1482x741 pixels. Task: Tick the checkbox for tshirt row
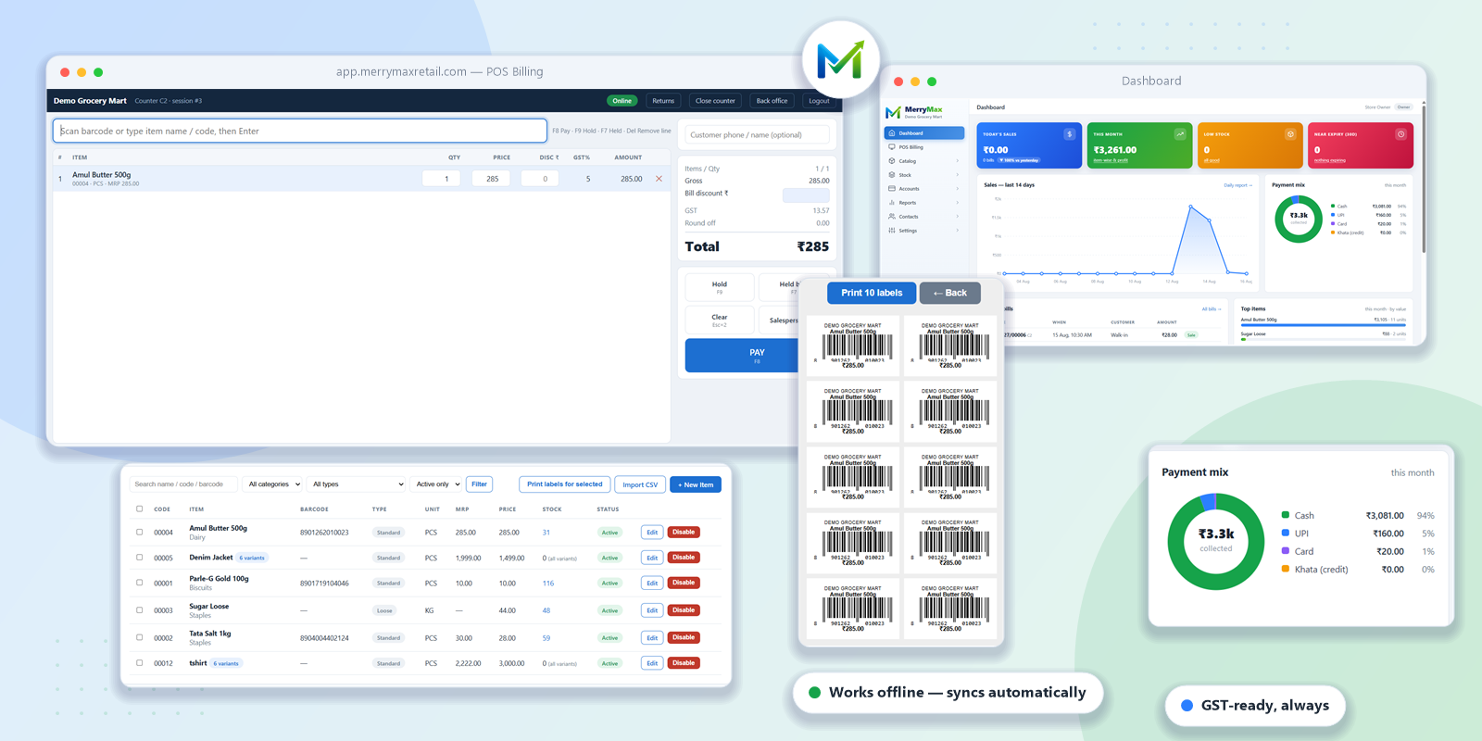[140, 663]
